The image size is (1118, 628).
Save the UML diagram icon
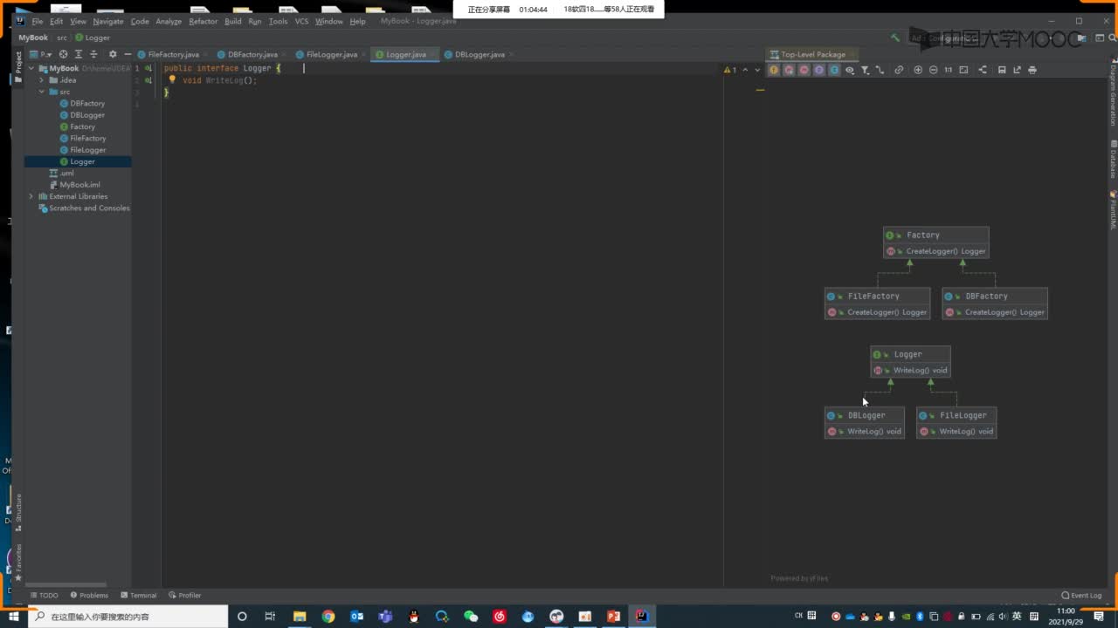tap(1002, 70)
